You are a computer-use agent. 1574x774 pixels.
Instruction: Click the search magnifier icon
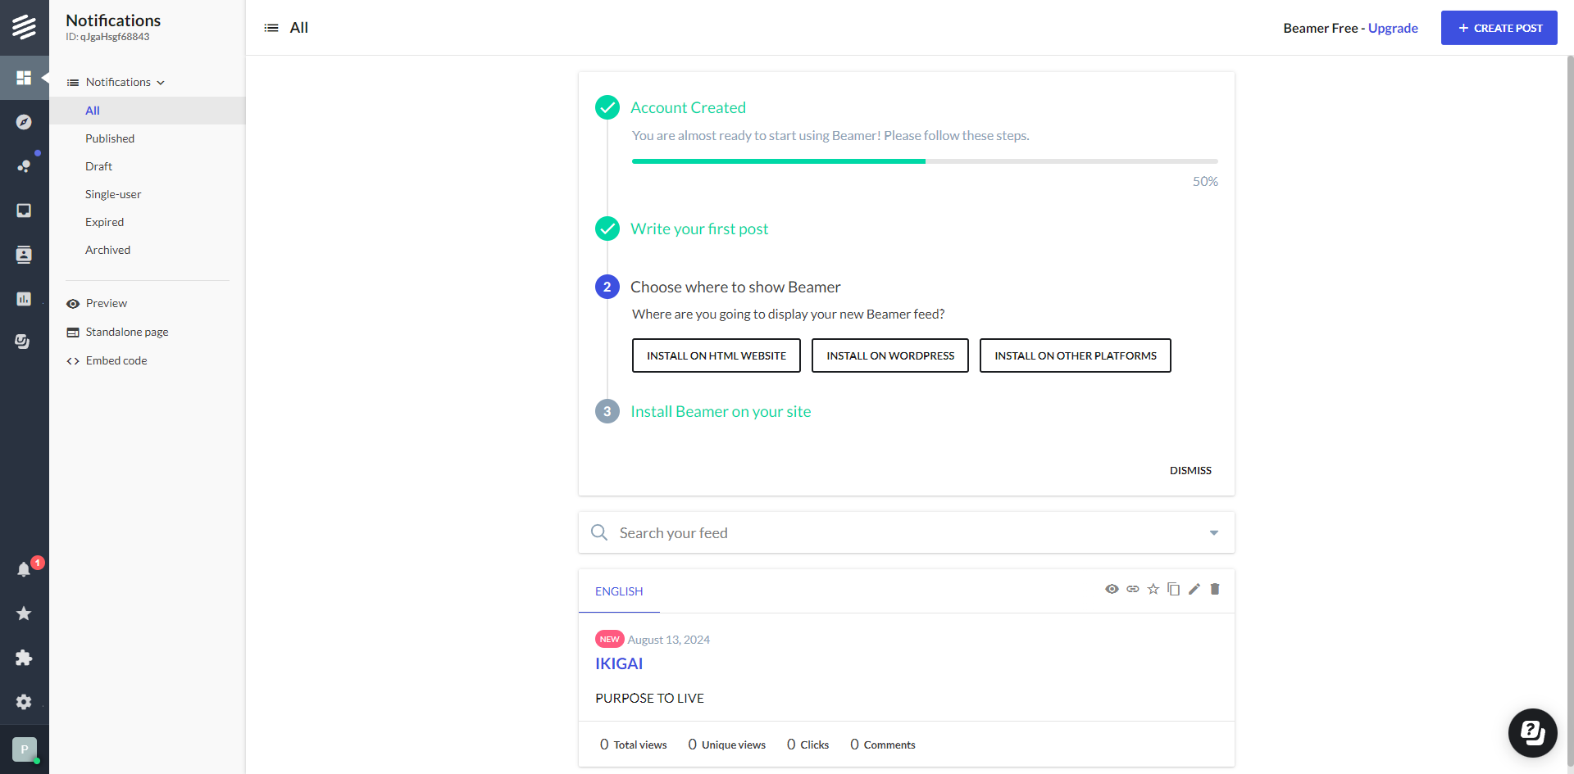click(599, 532)
